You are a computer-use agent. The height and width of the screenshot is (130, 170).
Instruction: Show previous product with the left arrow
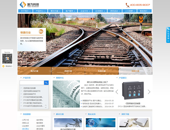pos(117,92)
